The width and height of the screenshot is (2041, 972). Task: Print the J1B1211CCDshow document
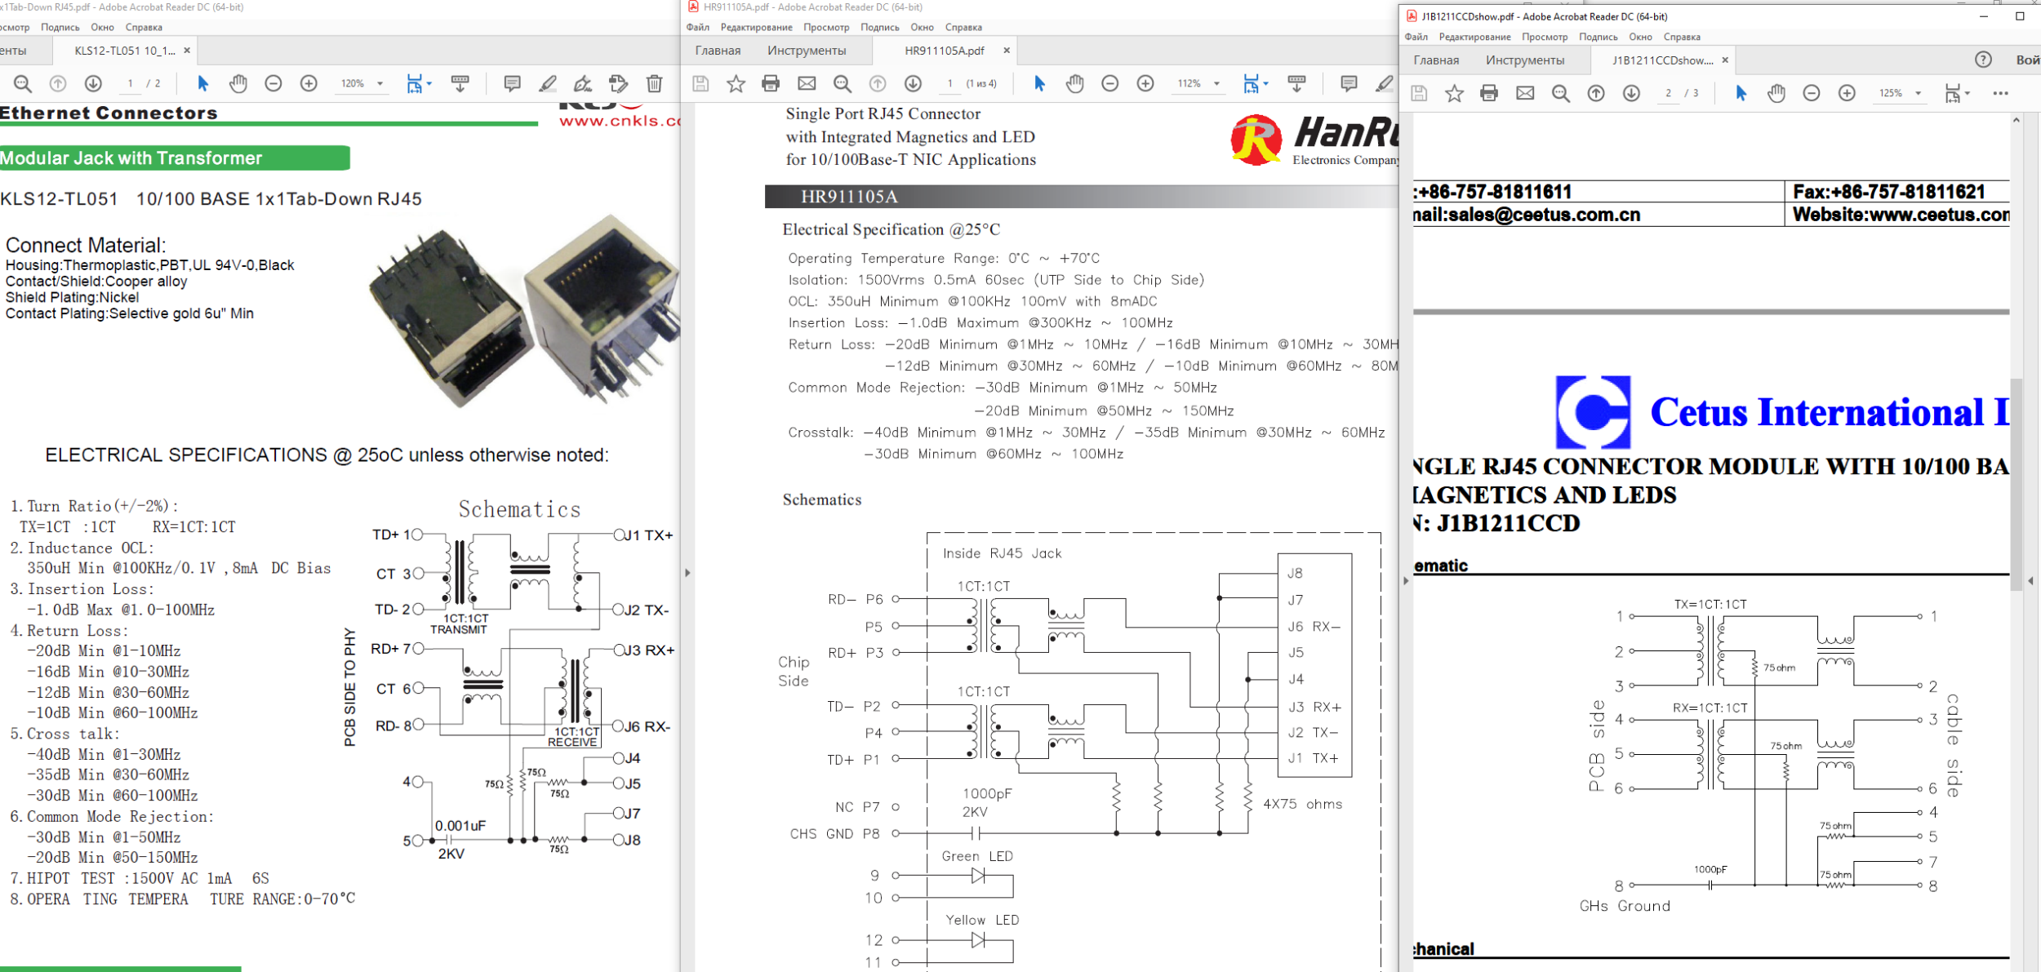(x=1489, y=93)
